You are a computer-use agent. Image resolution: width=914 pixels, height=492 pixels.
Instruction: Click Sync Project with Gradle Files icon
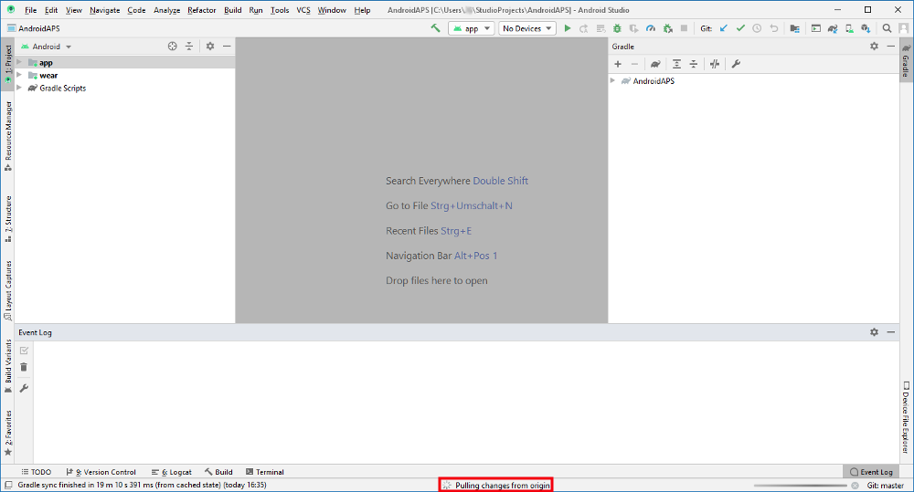click(833, 28)
